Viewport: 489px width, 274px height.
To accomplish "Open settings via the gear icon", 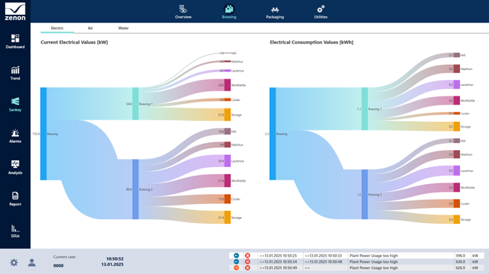I will (13, 263).
